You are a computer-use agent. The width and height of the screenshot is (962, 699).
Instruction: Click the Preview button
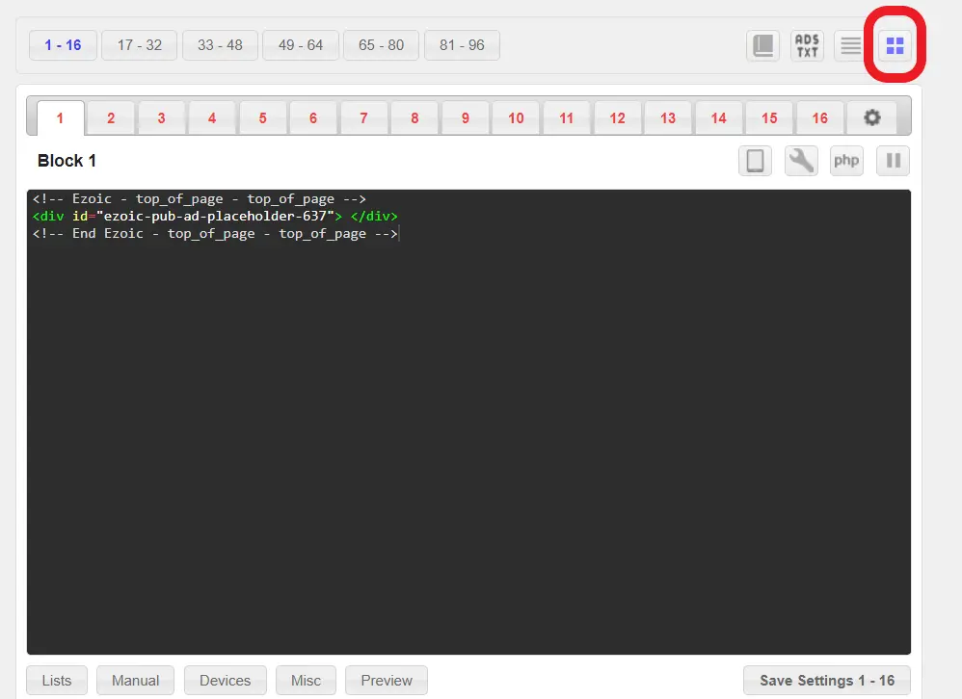(x=387, y=681)
